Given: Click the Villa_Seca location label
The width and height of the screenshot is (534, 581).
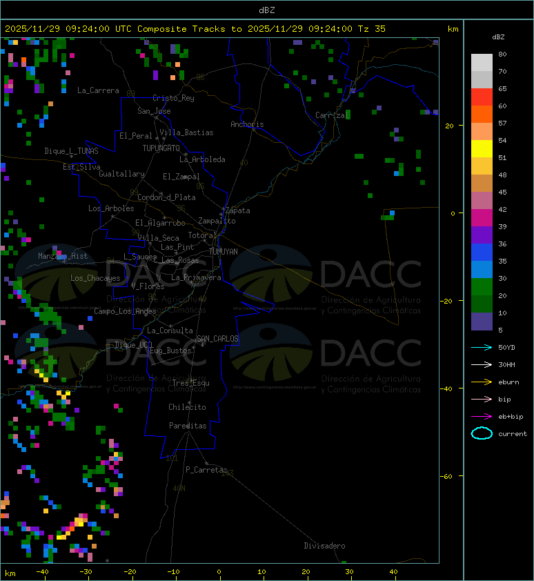Looking at the screenshot, I should point(158,238).
